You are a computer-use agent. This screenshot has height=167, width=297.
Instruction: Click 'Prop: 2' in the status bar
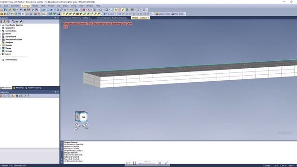(x=268, y=166)
